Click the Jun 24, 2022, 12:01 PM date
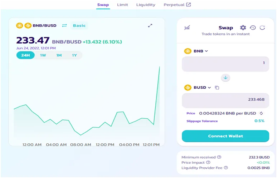277x178 pixels. pyautogui.click(x=36, y=48)
